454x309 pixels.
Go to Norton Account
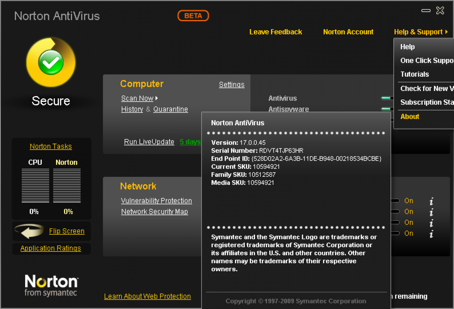point(348,32)
